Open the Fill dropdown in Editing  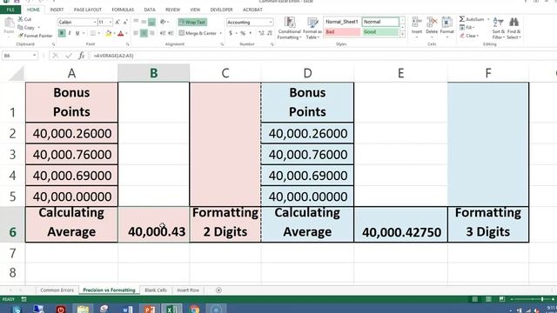[x=467, y=27]
